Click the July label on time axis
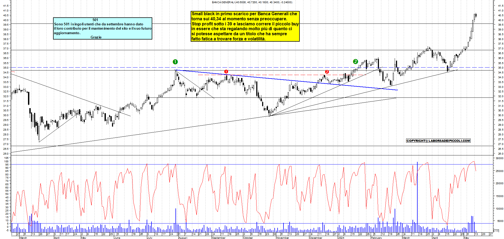 tap(150, 238)
